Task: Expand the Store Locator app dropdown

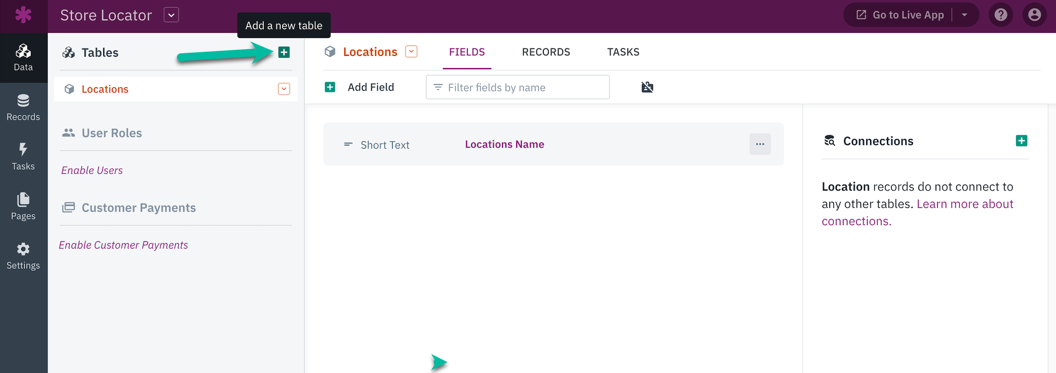Action: pos(171,15)
